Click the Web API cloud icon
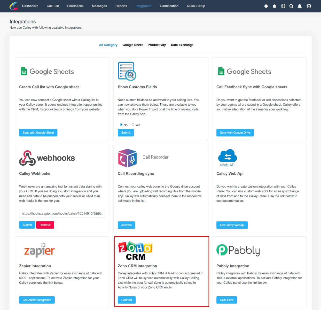The height and width of the screenshot is (310, 321). tap(228, 158)
